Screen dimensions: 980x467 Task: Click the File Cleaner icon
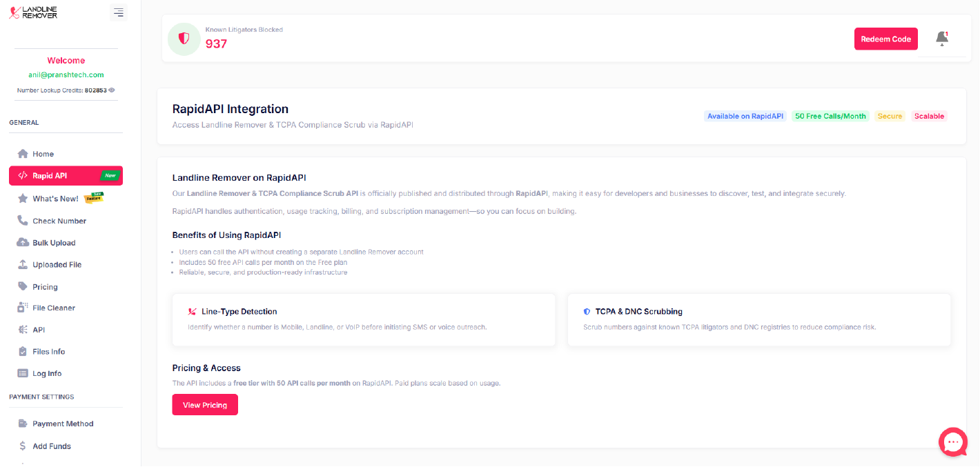23,308
